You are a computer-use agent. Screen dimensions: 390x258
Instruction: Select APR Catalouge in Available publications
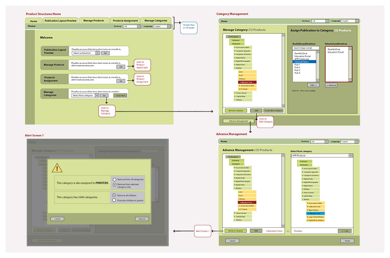302,59
